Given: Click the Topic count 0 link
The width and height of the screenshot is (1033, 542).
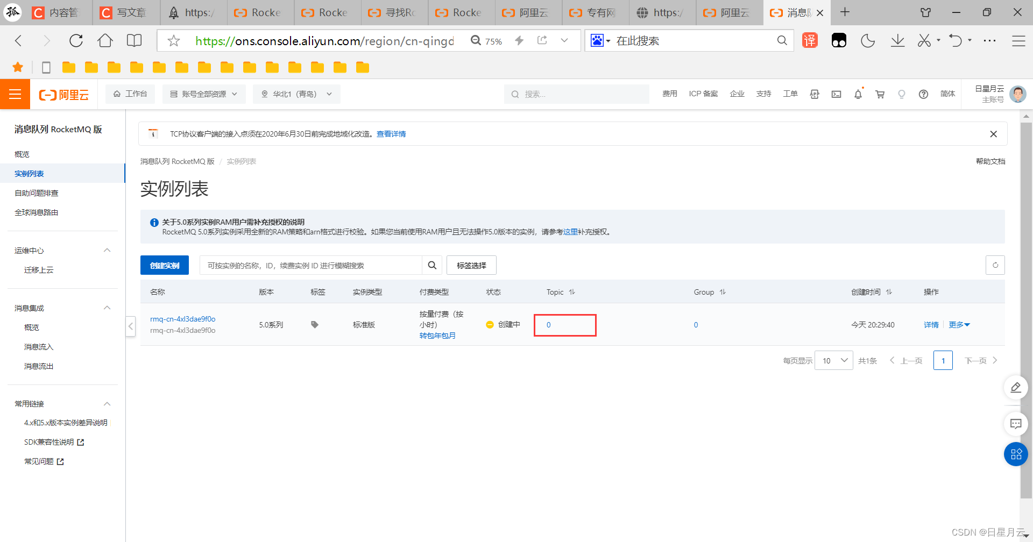Looking at the screenshot, I should click(549, 325).
